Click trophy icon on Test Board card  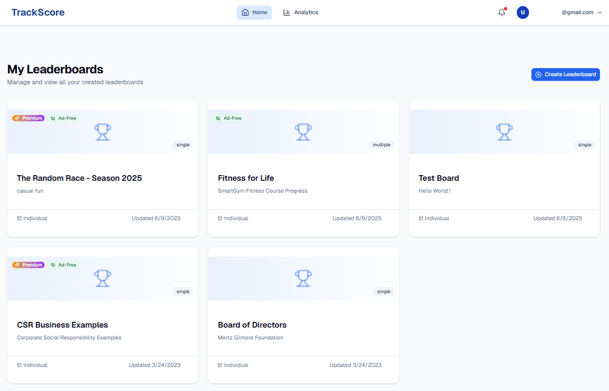coord(504,132)
